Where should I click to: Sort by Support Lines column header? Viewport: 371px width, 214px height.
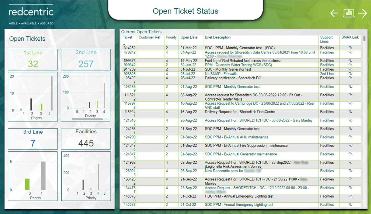point(326,40)
